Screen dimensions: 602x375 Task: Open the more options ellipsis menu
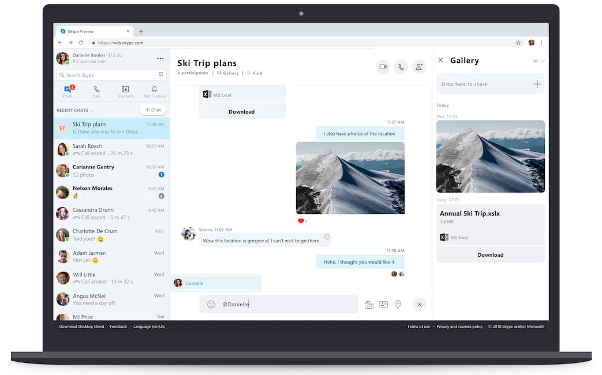160,58
